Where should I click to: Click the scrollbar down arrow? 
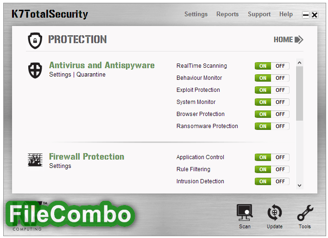[x=300, y=186]
